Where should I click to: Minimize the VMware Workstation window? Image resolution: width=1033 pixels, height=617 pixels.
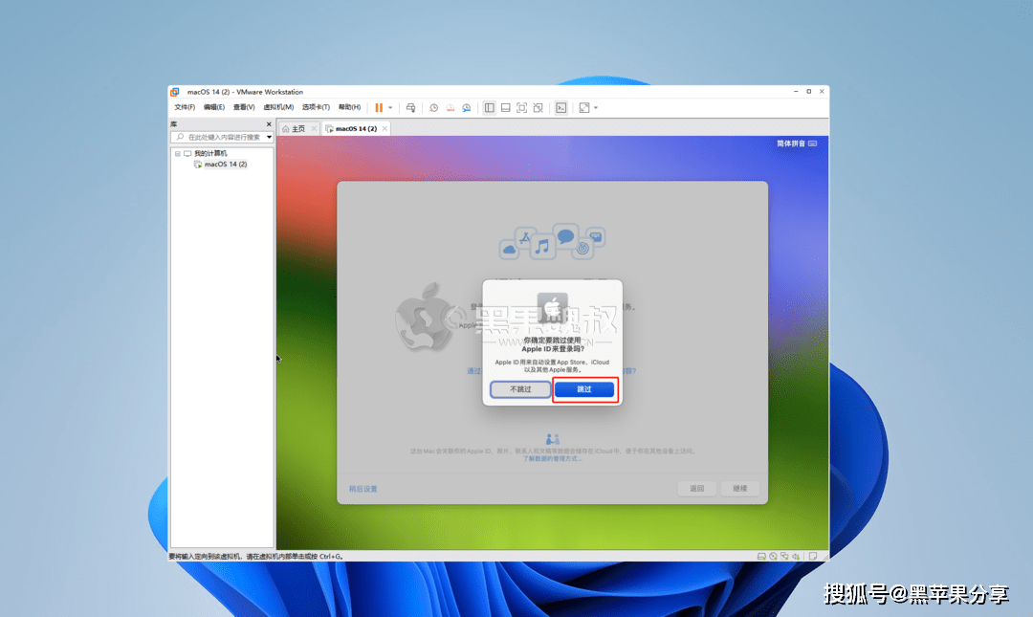(x=796, y=92)
